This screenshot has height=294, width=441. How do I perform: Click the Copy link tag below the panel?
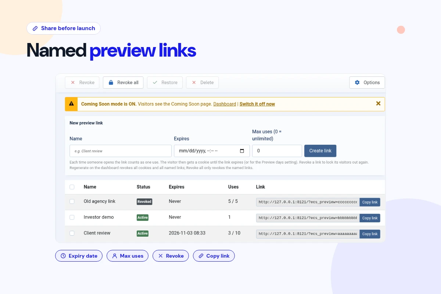[214, 256]
